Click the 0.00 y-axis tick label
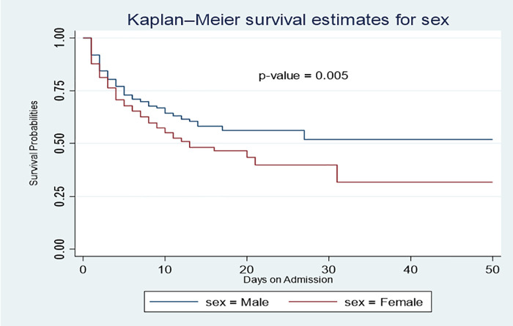Image resolution: width=513 pixels, height=326 pixels. [x=59, y=249]
